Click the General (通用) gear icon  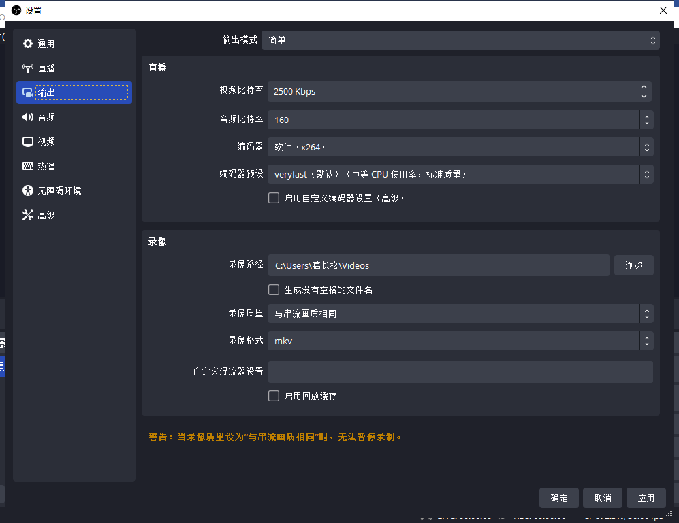(28, 44)
